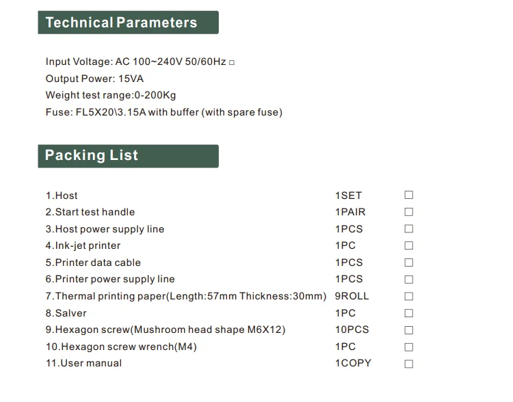The height and width of the screenshot is (402, 513).
Task: Mark Hexagon screw Mushroom head checkbox
Action: pos(409,330)
